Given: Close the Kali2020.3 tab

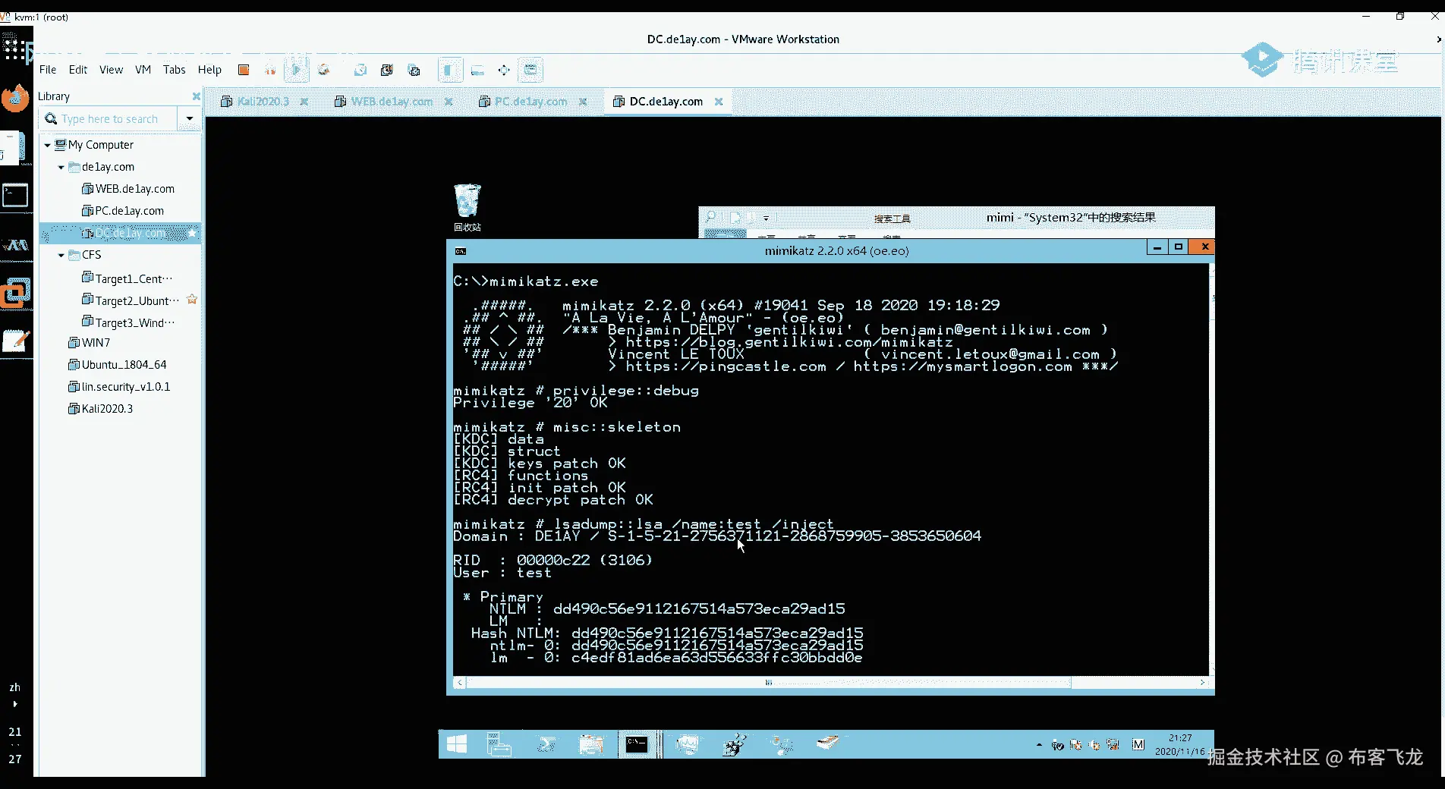Looking at the screenshot, I should coord(304,102).
